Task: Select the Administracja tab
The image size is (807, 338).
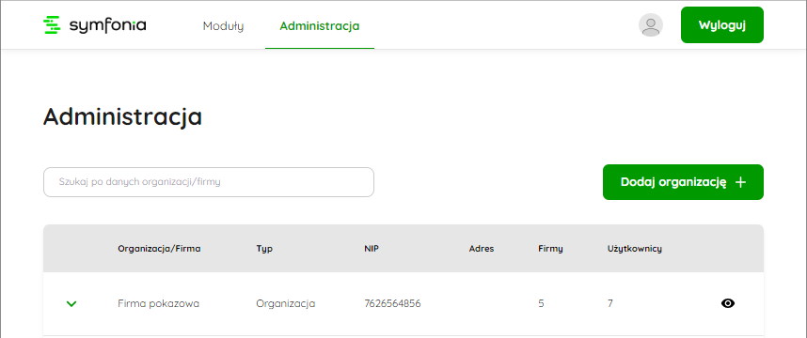Action: (320, 26)
